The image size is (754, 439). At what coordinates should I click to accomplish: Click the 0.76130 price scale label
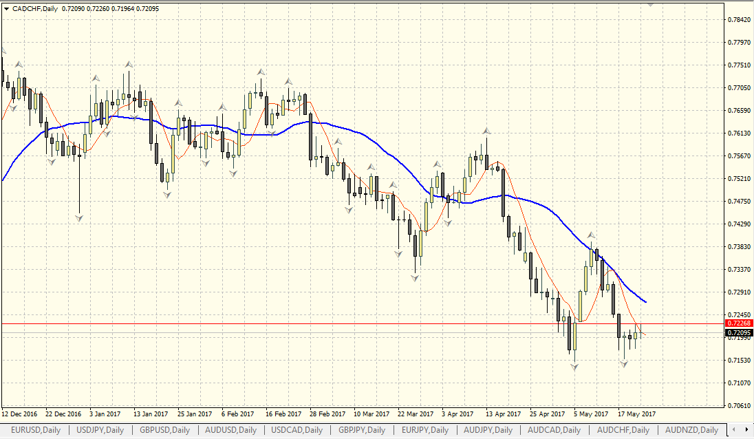[x=739, y=133]
